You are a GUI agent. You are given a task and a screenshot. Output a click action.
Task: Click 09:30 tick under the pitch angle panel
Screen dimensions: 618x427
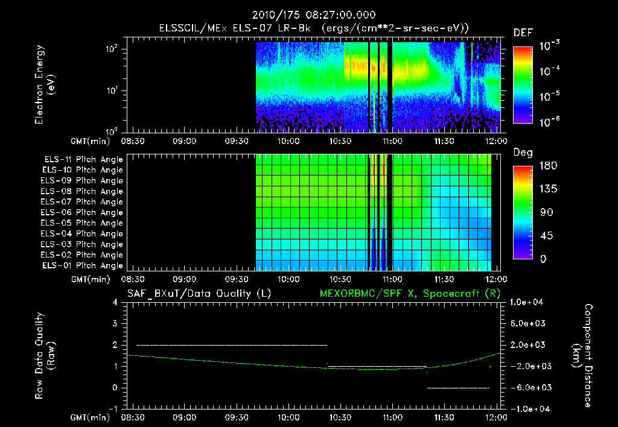237,280
